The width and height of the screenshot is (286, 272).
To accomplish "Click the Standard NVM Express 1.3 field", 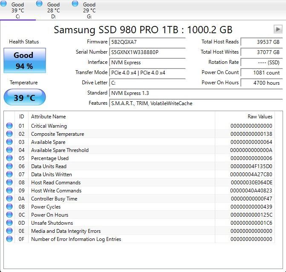I will [196, 93].
